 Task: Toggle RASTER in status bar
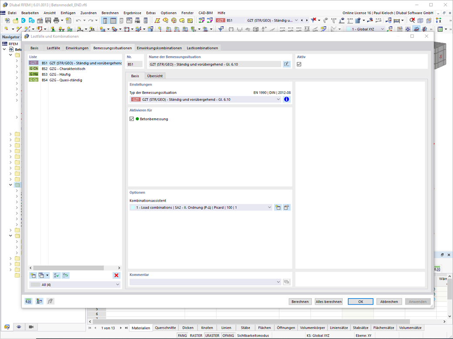tap(196, 336)
